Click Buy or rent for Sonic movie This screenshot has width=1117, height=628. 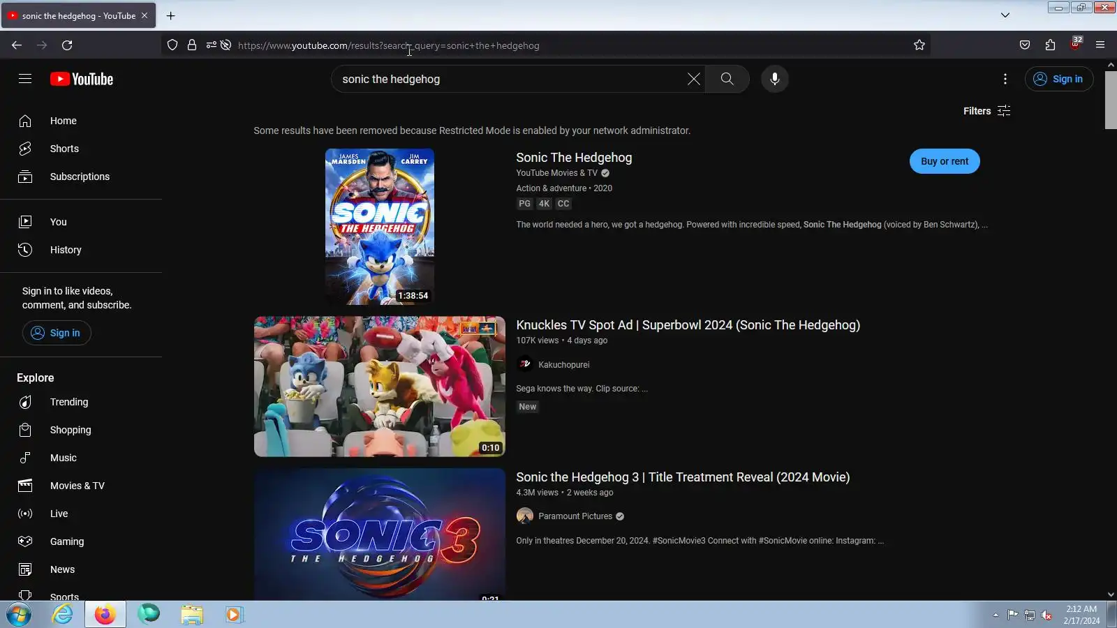(x=945, y=161)
